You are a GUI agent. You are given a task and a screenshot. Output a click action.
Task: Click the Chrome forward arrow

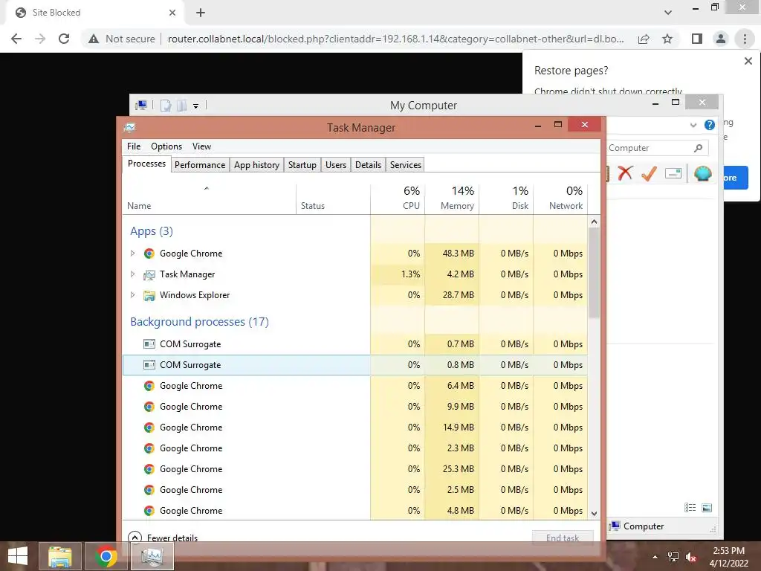40,39
